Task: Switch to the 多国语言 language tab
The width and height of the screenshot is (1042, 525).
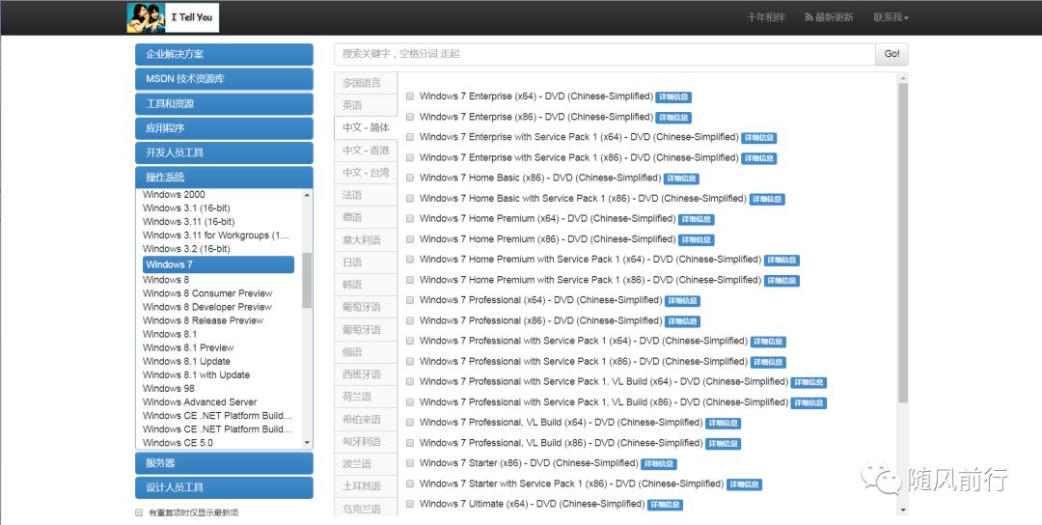Action: (x=366, y=83)
